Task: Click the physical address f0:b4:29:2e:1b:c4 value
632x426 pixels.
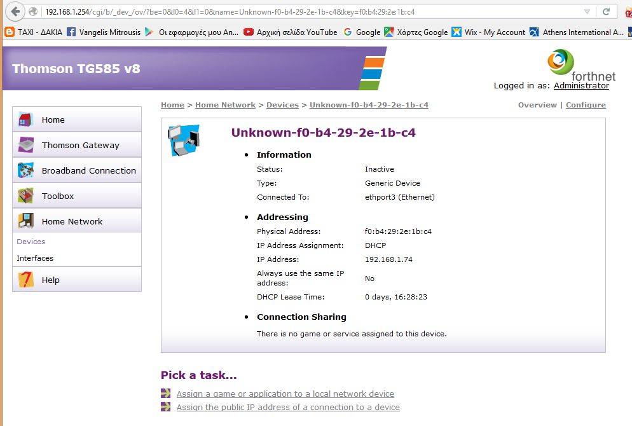Action: (398, 231)
